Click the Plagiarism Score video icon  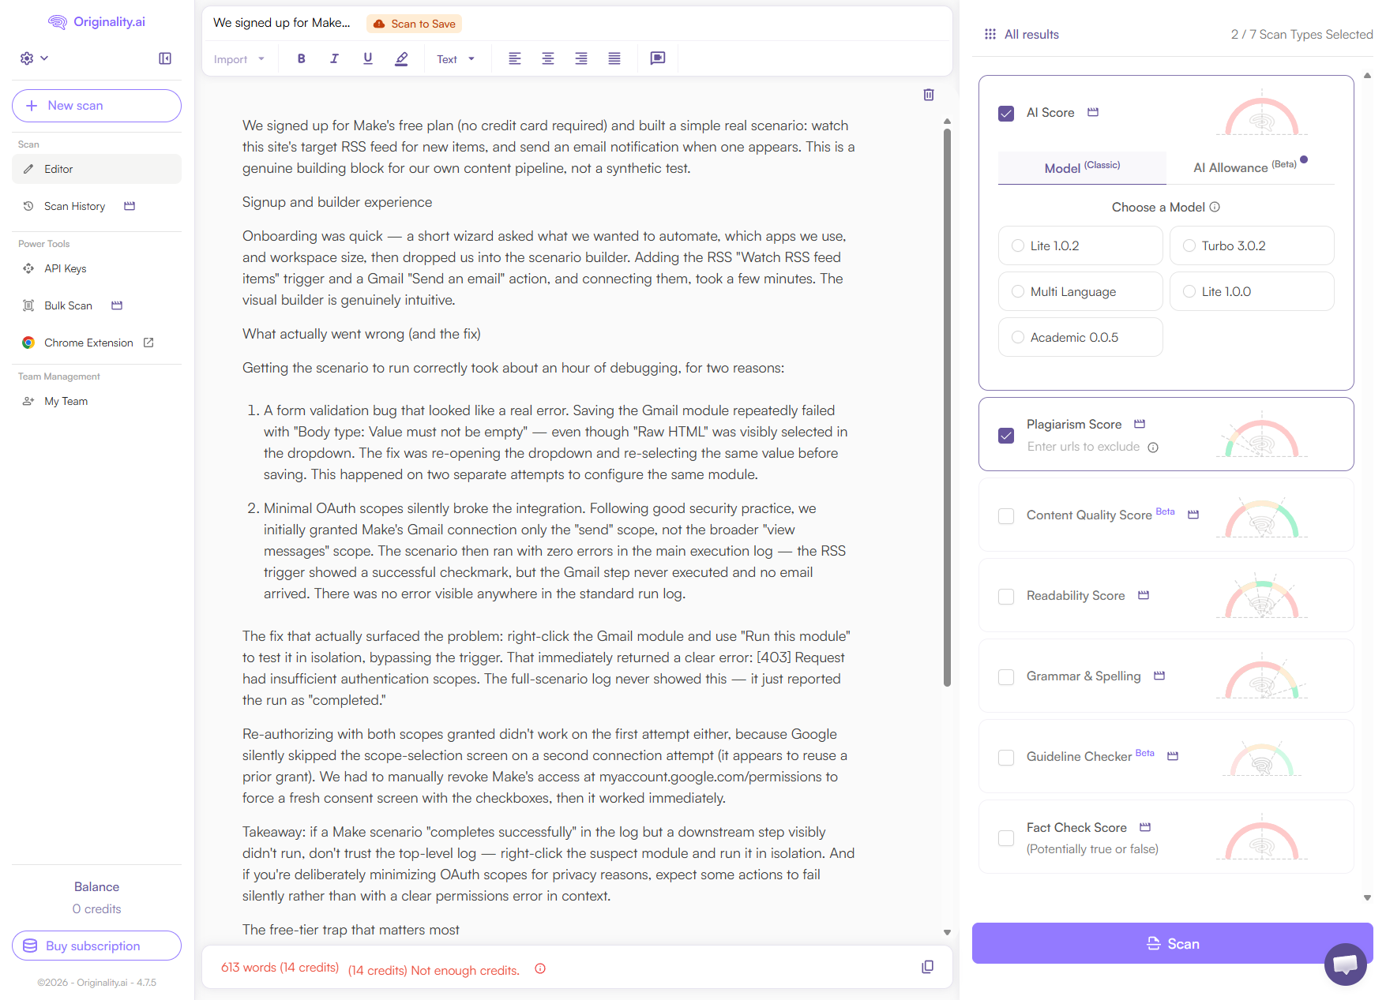click(1140, 424)
